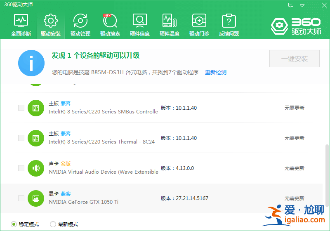This screenshot has height=231, width=330.
Task: Click 无需更新 status on SMBus Controller row
Action: pyautogui.click(x=295, y=108)
